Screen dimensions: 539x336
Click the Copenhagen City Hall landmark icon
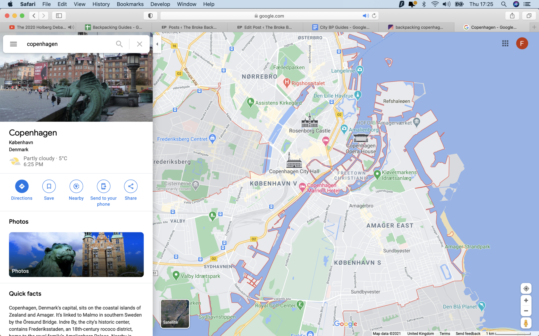[294, 161]
